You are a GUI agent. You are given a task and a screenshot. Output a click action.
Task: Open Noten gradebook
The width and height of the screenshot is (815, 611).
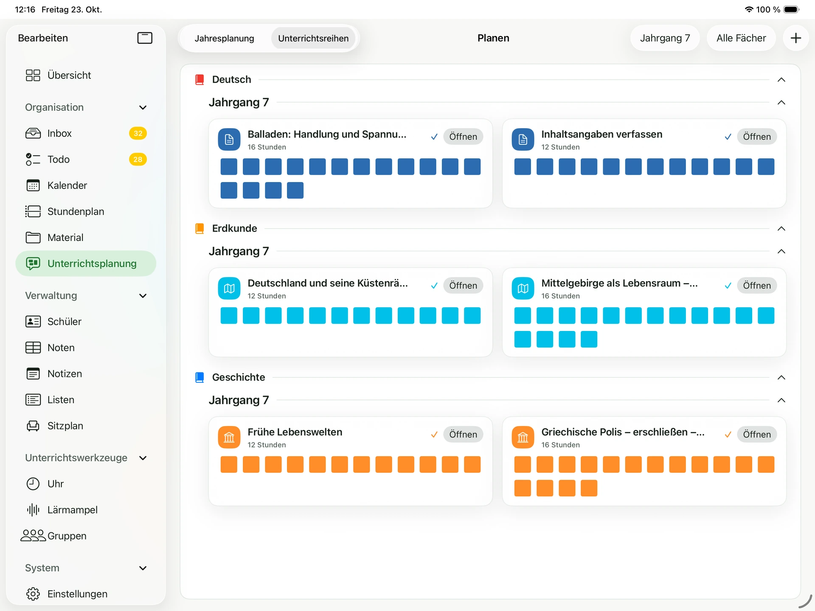pos(86,348)
